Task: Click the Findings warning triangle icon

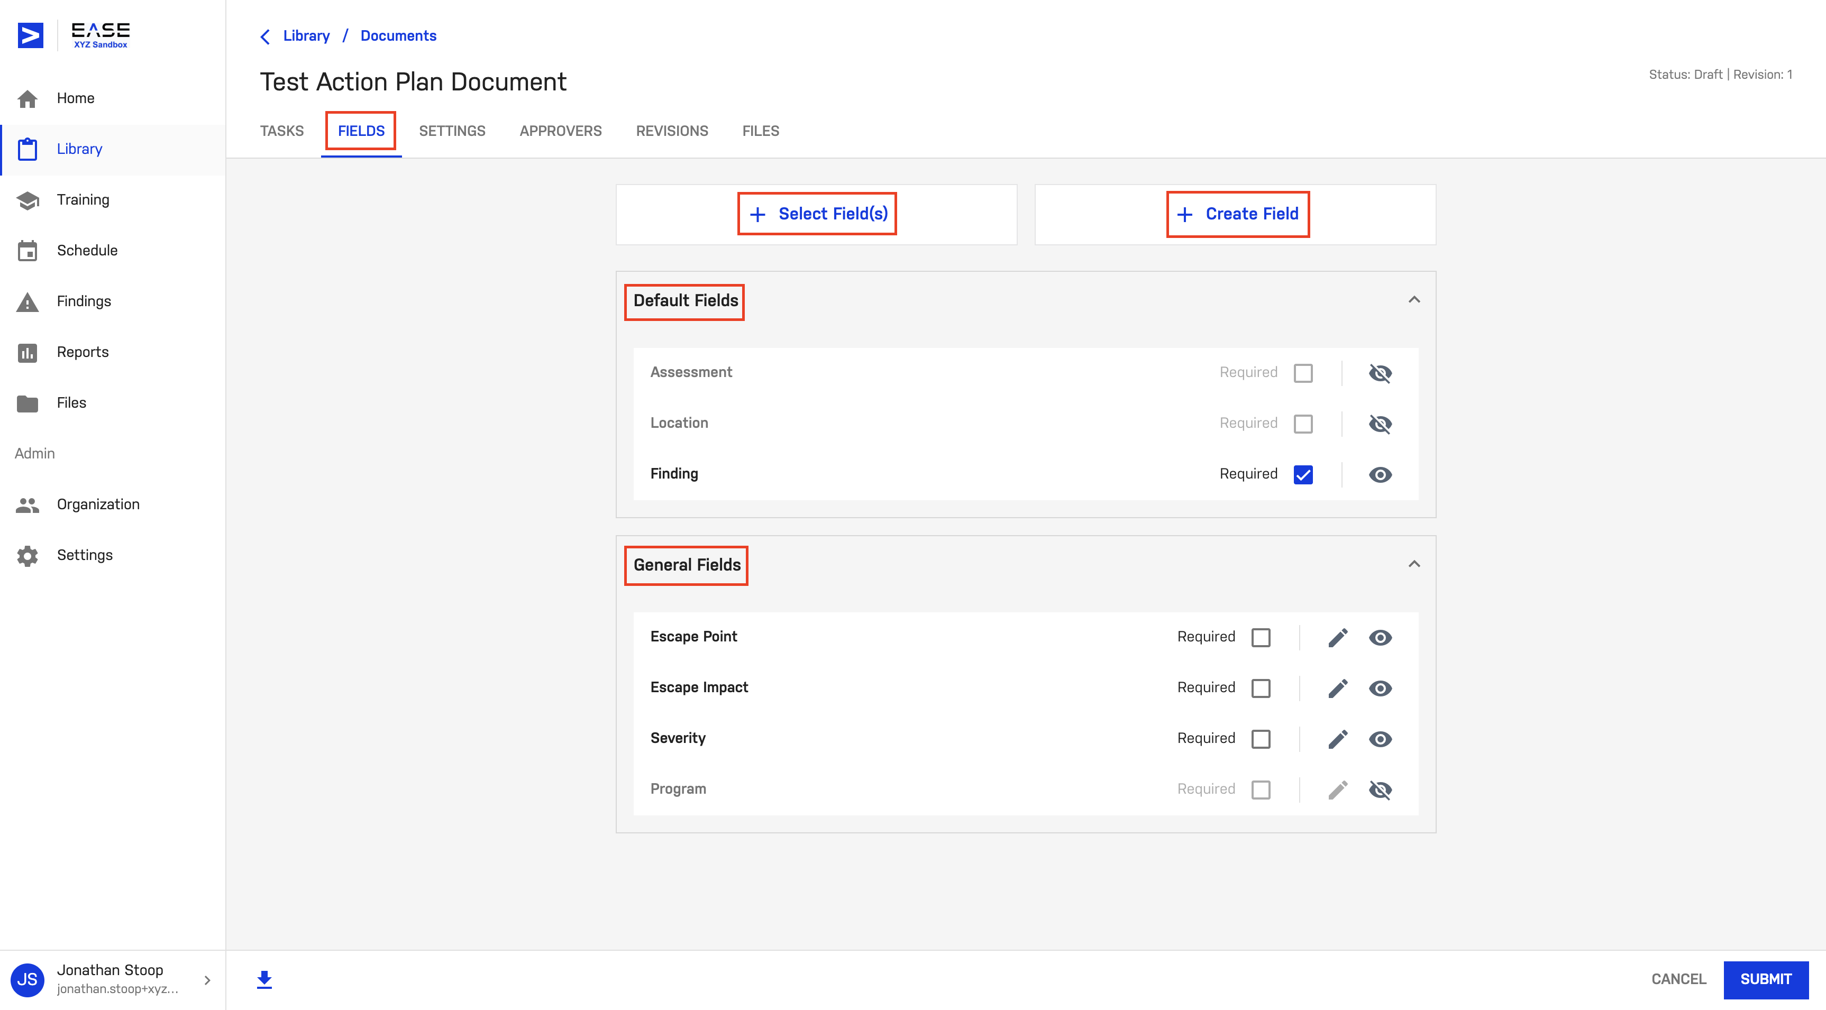Action: click(28, 302)
